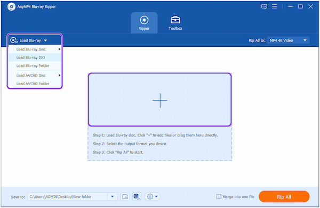Open the Rip All to format dropdown
This screenshot has width=320, height=208.
[x=288, y=40]
